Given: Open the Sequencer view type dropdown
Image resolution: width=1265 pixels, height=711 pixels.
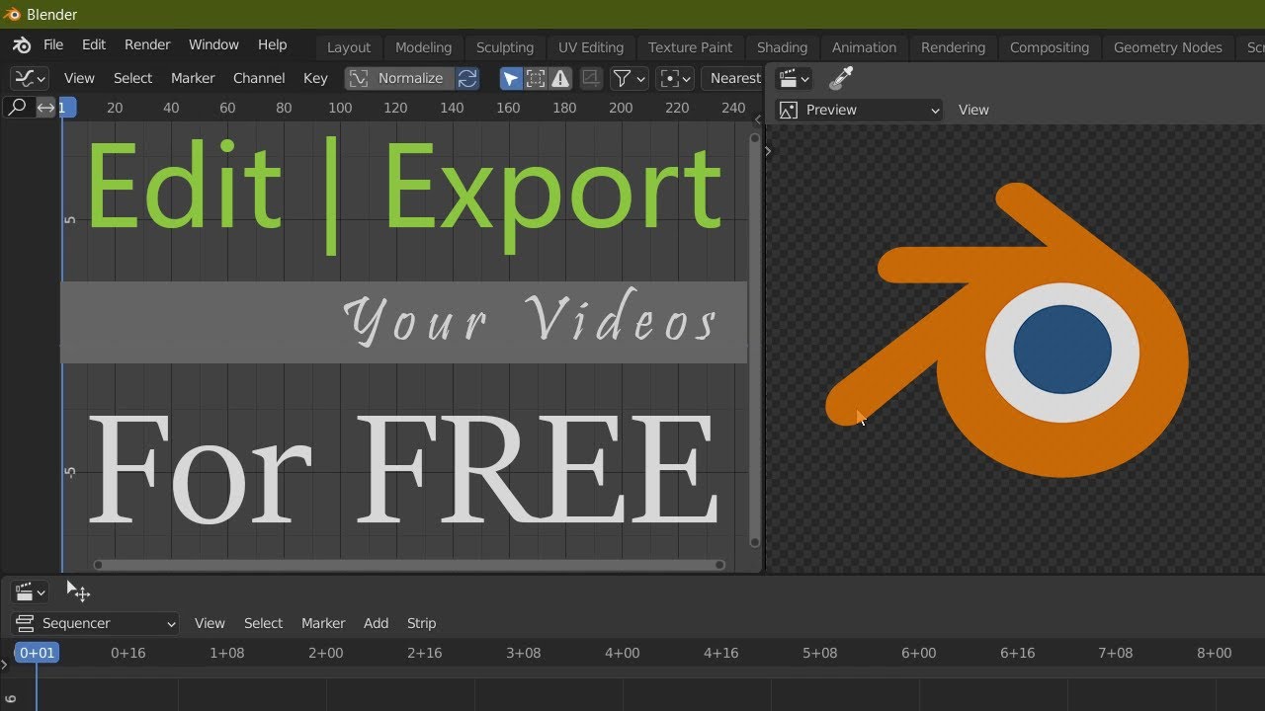Looking at the screenshot, I should [x=95, y=623].
